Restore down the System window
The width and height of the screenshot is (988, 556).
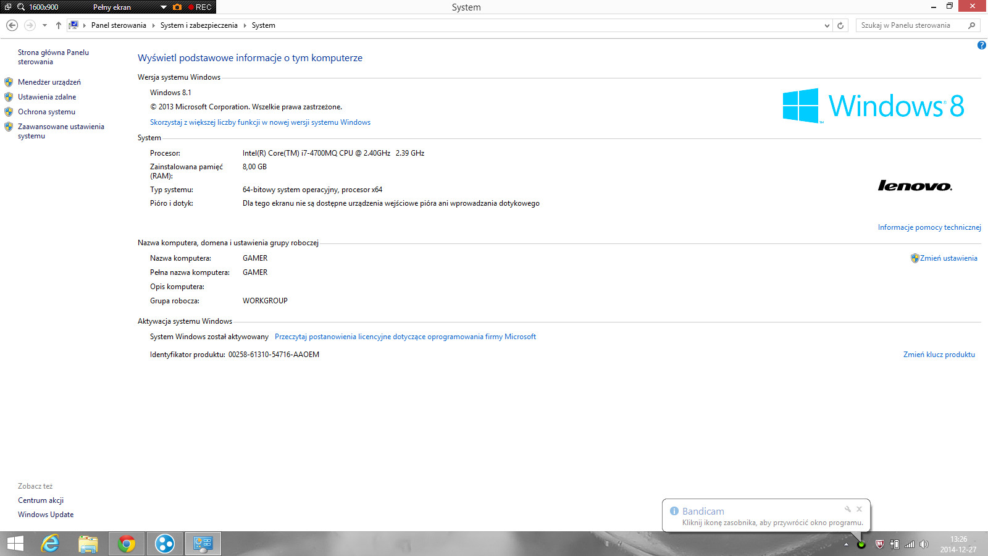[x=950, y=7]
